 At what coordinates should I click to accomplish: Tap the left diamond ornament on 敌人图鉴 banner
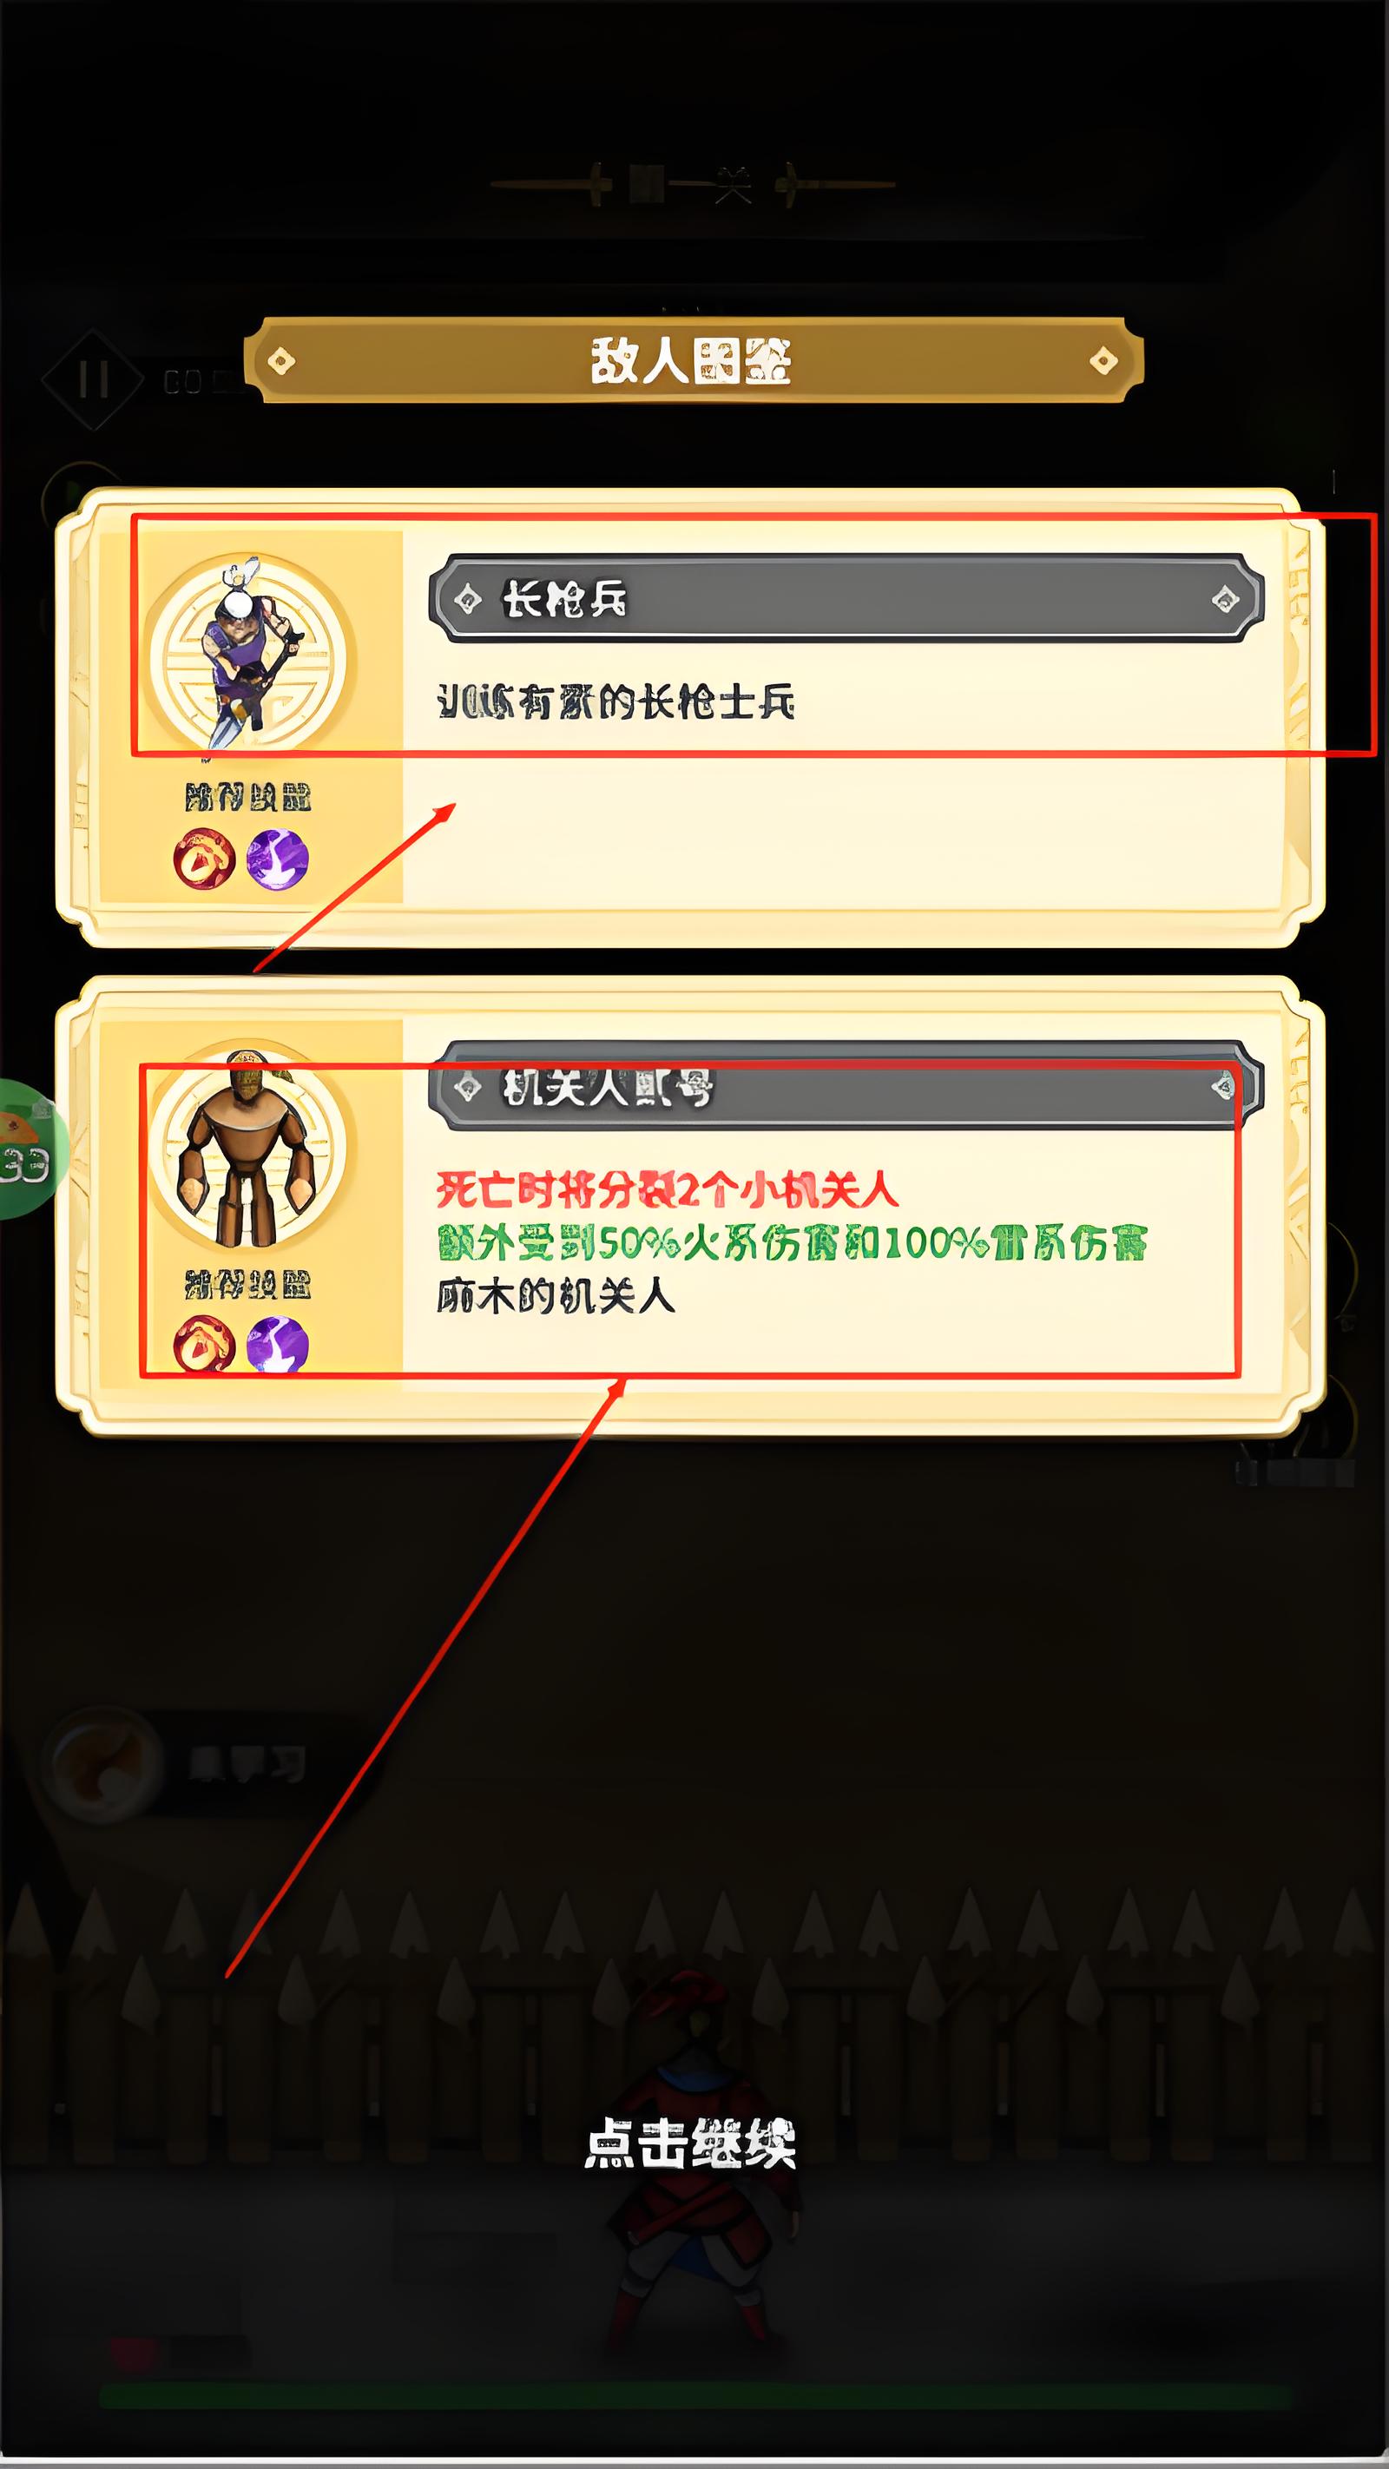(x=280, y=361)
